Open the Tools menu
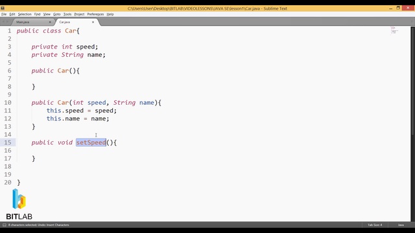The height and width of the screenshot is (233, 415). coord(67,14)
